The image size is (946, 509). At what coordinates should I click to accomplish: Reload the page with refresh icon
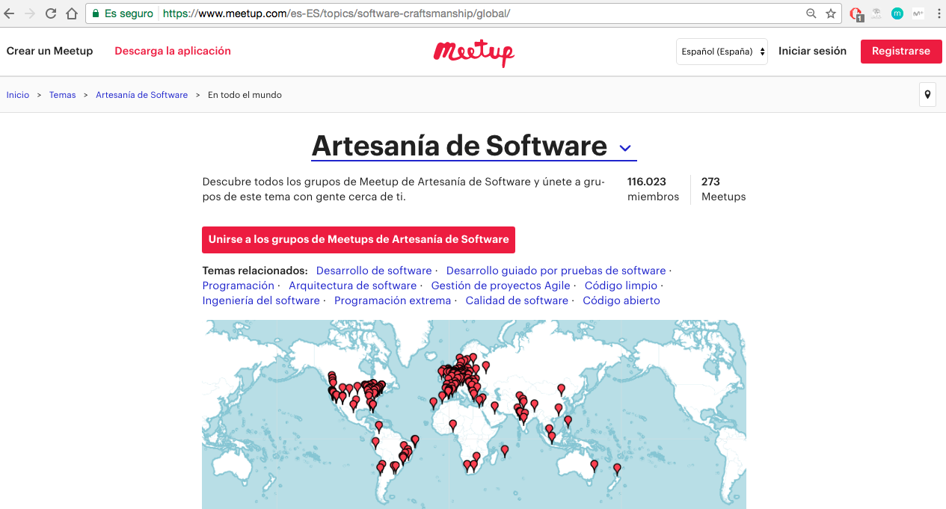[x=51, y=13]
